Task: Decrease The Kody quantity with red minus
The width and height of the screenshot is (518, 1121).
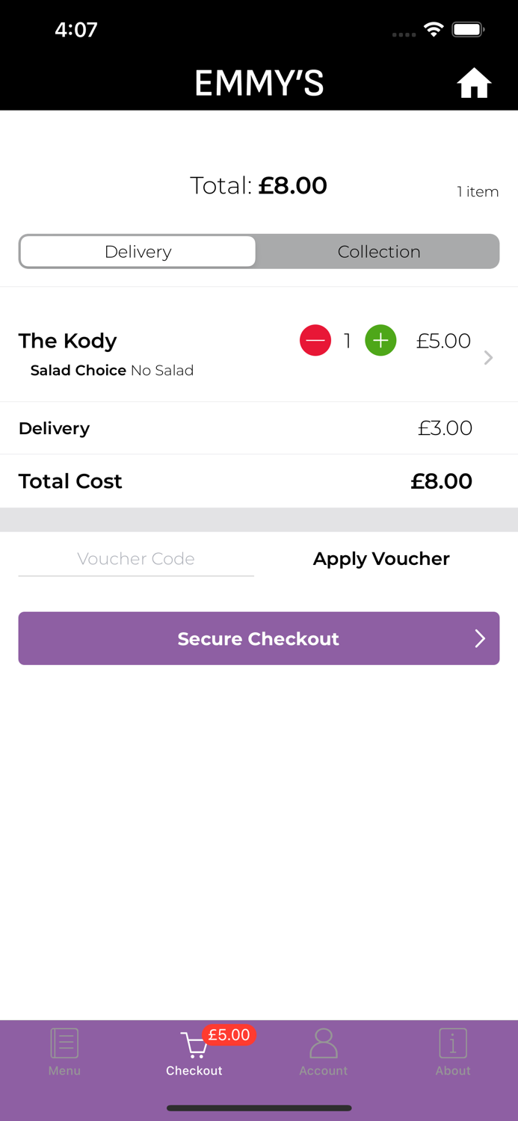Action: [x=315, y=341]
